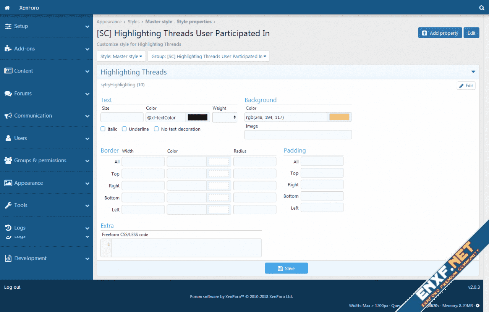Open the Style: Master style dropdown
This screenshot has width=489, height=312.
pos(121,56)
